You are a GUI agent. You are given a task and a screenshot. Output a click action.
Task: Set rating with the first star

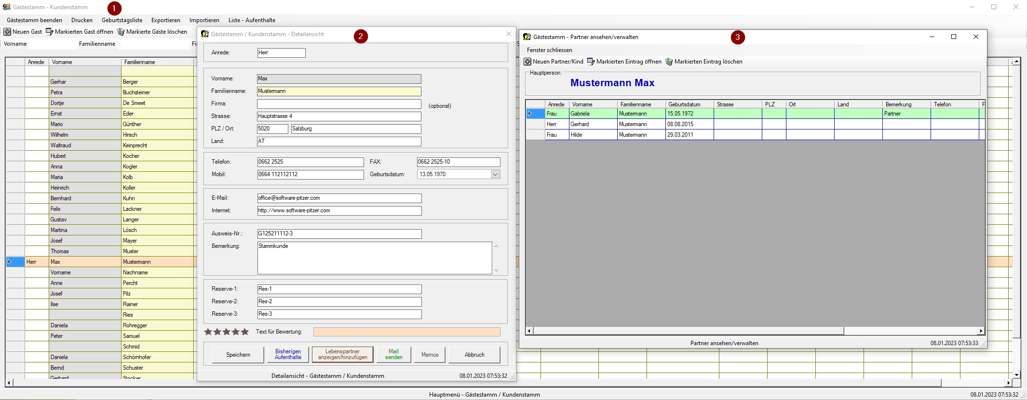click(208, 332)
